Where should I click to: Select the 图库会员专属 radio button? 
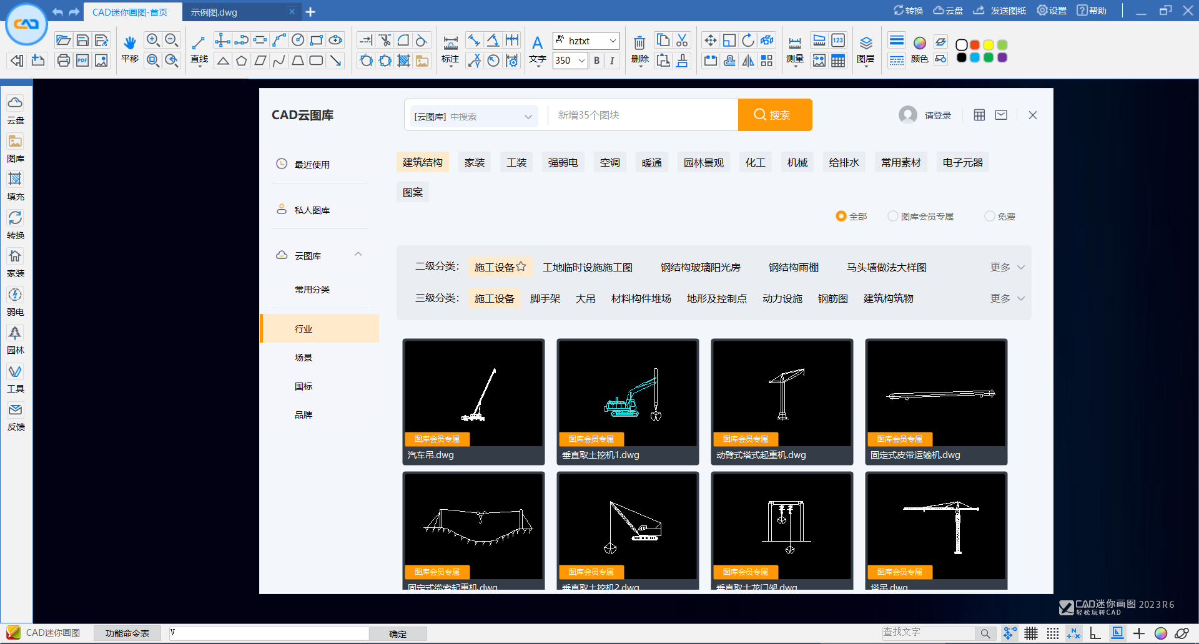893,216
